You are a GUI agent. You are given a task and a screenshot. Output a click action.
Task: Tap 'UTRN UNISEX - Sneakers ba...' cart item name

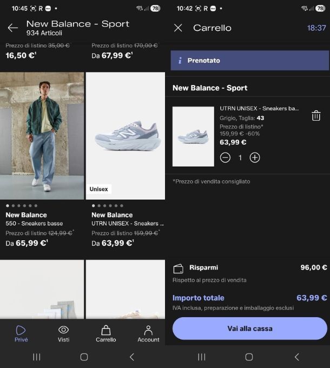pos(259,108)
